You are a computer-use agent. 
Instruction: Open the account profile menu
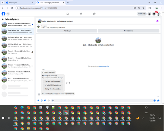(x=159, y=14)
